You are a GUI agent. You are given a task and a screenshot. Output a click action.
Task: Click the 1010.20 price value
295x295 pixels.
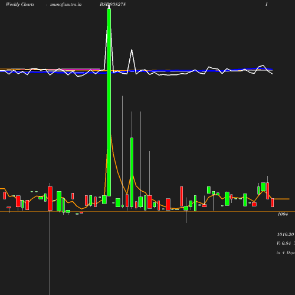286,234
